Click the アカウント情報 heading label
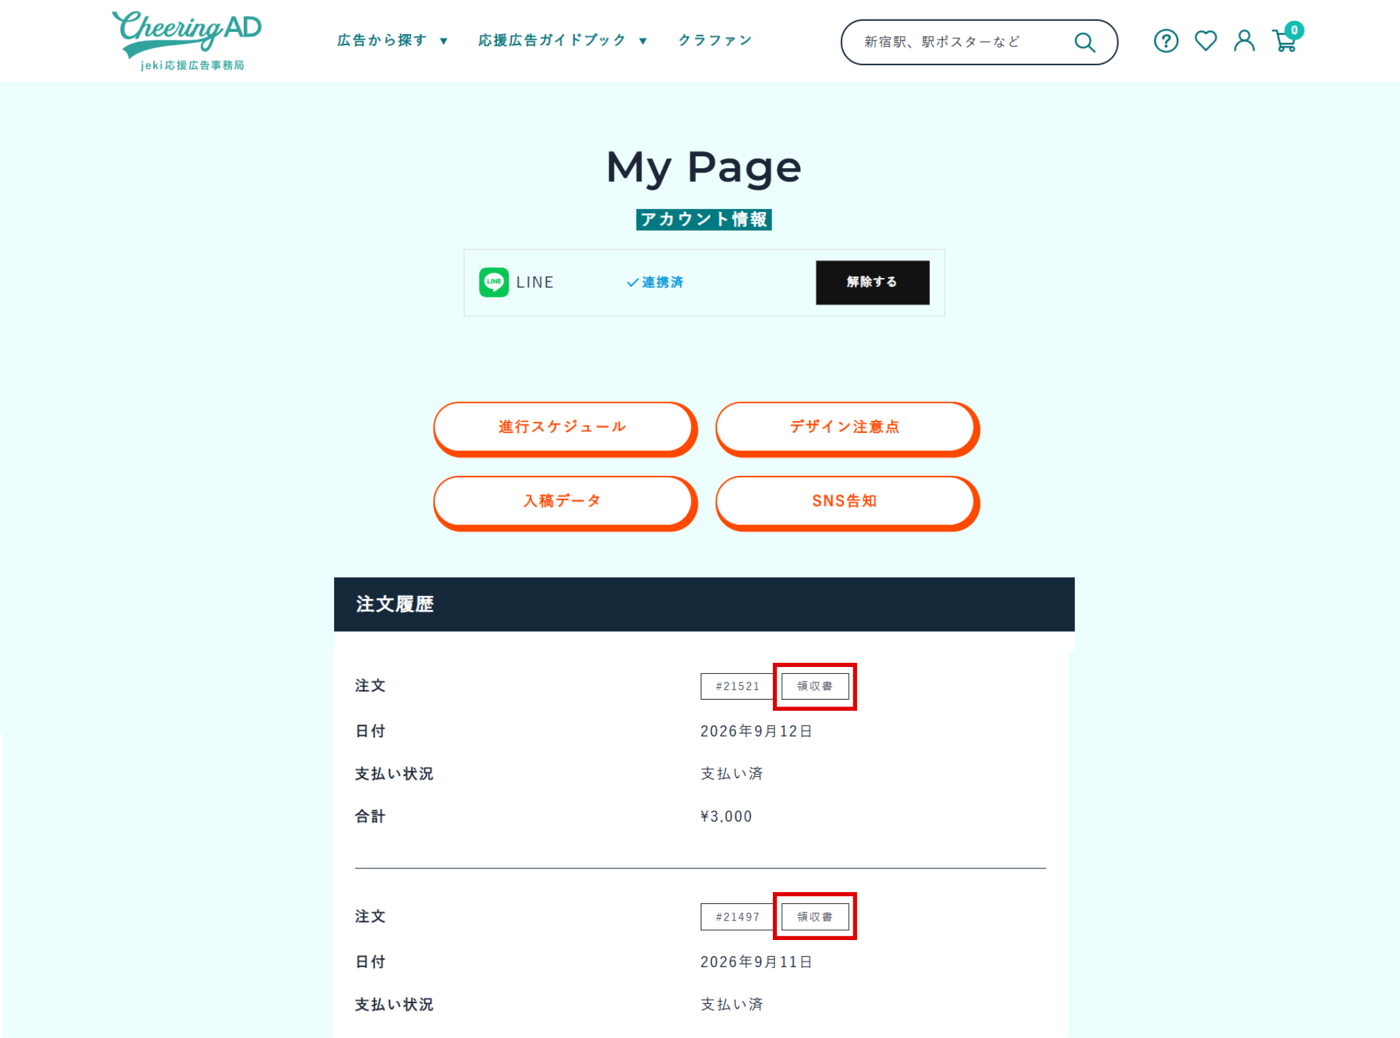Screen dimensions: 1400x1038 point(703,220)
